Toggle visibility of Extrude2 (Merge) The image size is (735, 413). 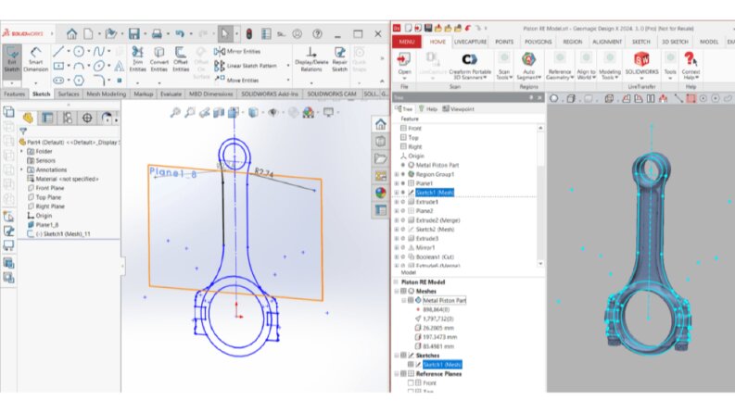402,220
